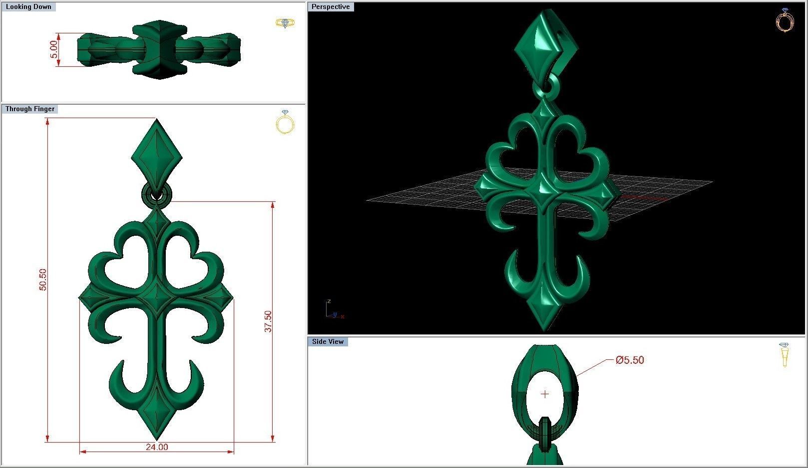Select the Ø5.50 diameter annotation
This screenshot has height=468, width=808.
click(630, 360)
